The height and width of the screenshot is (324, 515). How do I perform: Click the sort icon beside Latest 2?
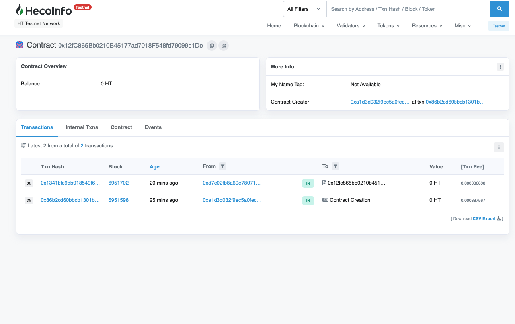[23, 146]
